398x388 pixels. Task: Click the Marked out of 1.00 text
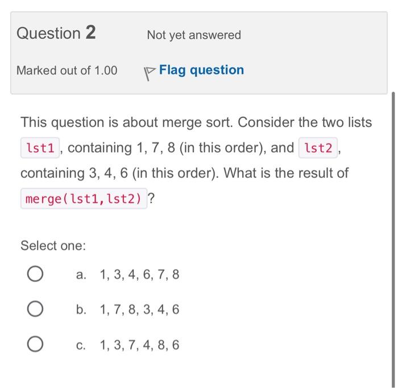point(67,71)
